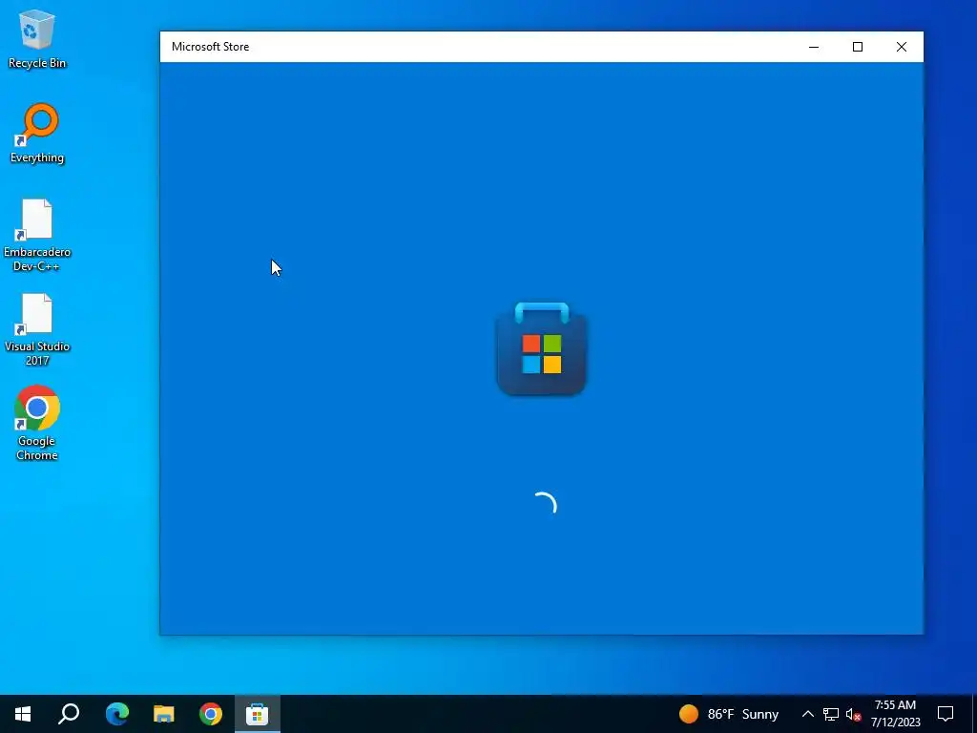Select the Visual Studio 2017 desktop shortcut

[x=37, y=329]
